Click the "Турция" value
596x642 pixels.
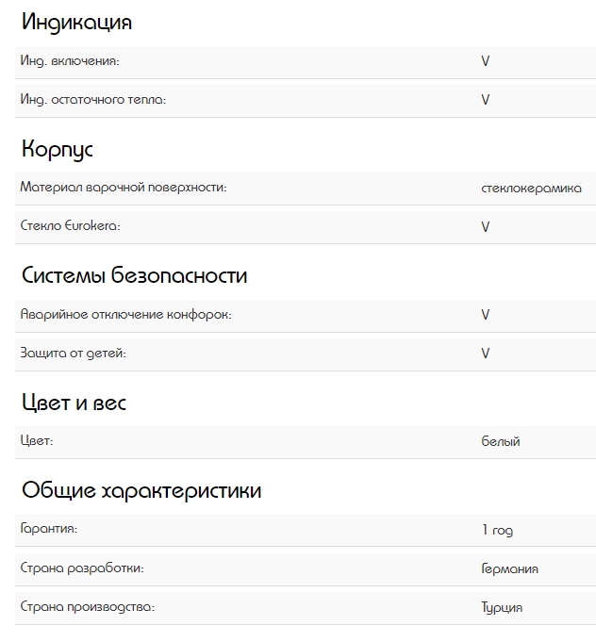[502, 608]
